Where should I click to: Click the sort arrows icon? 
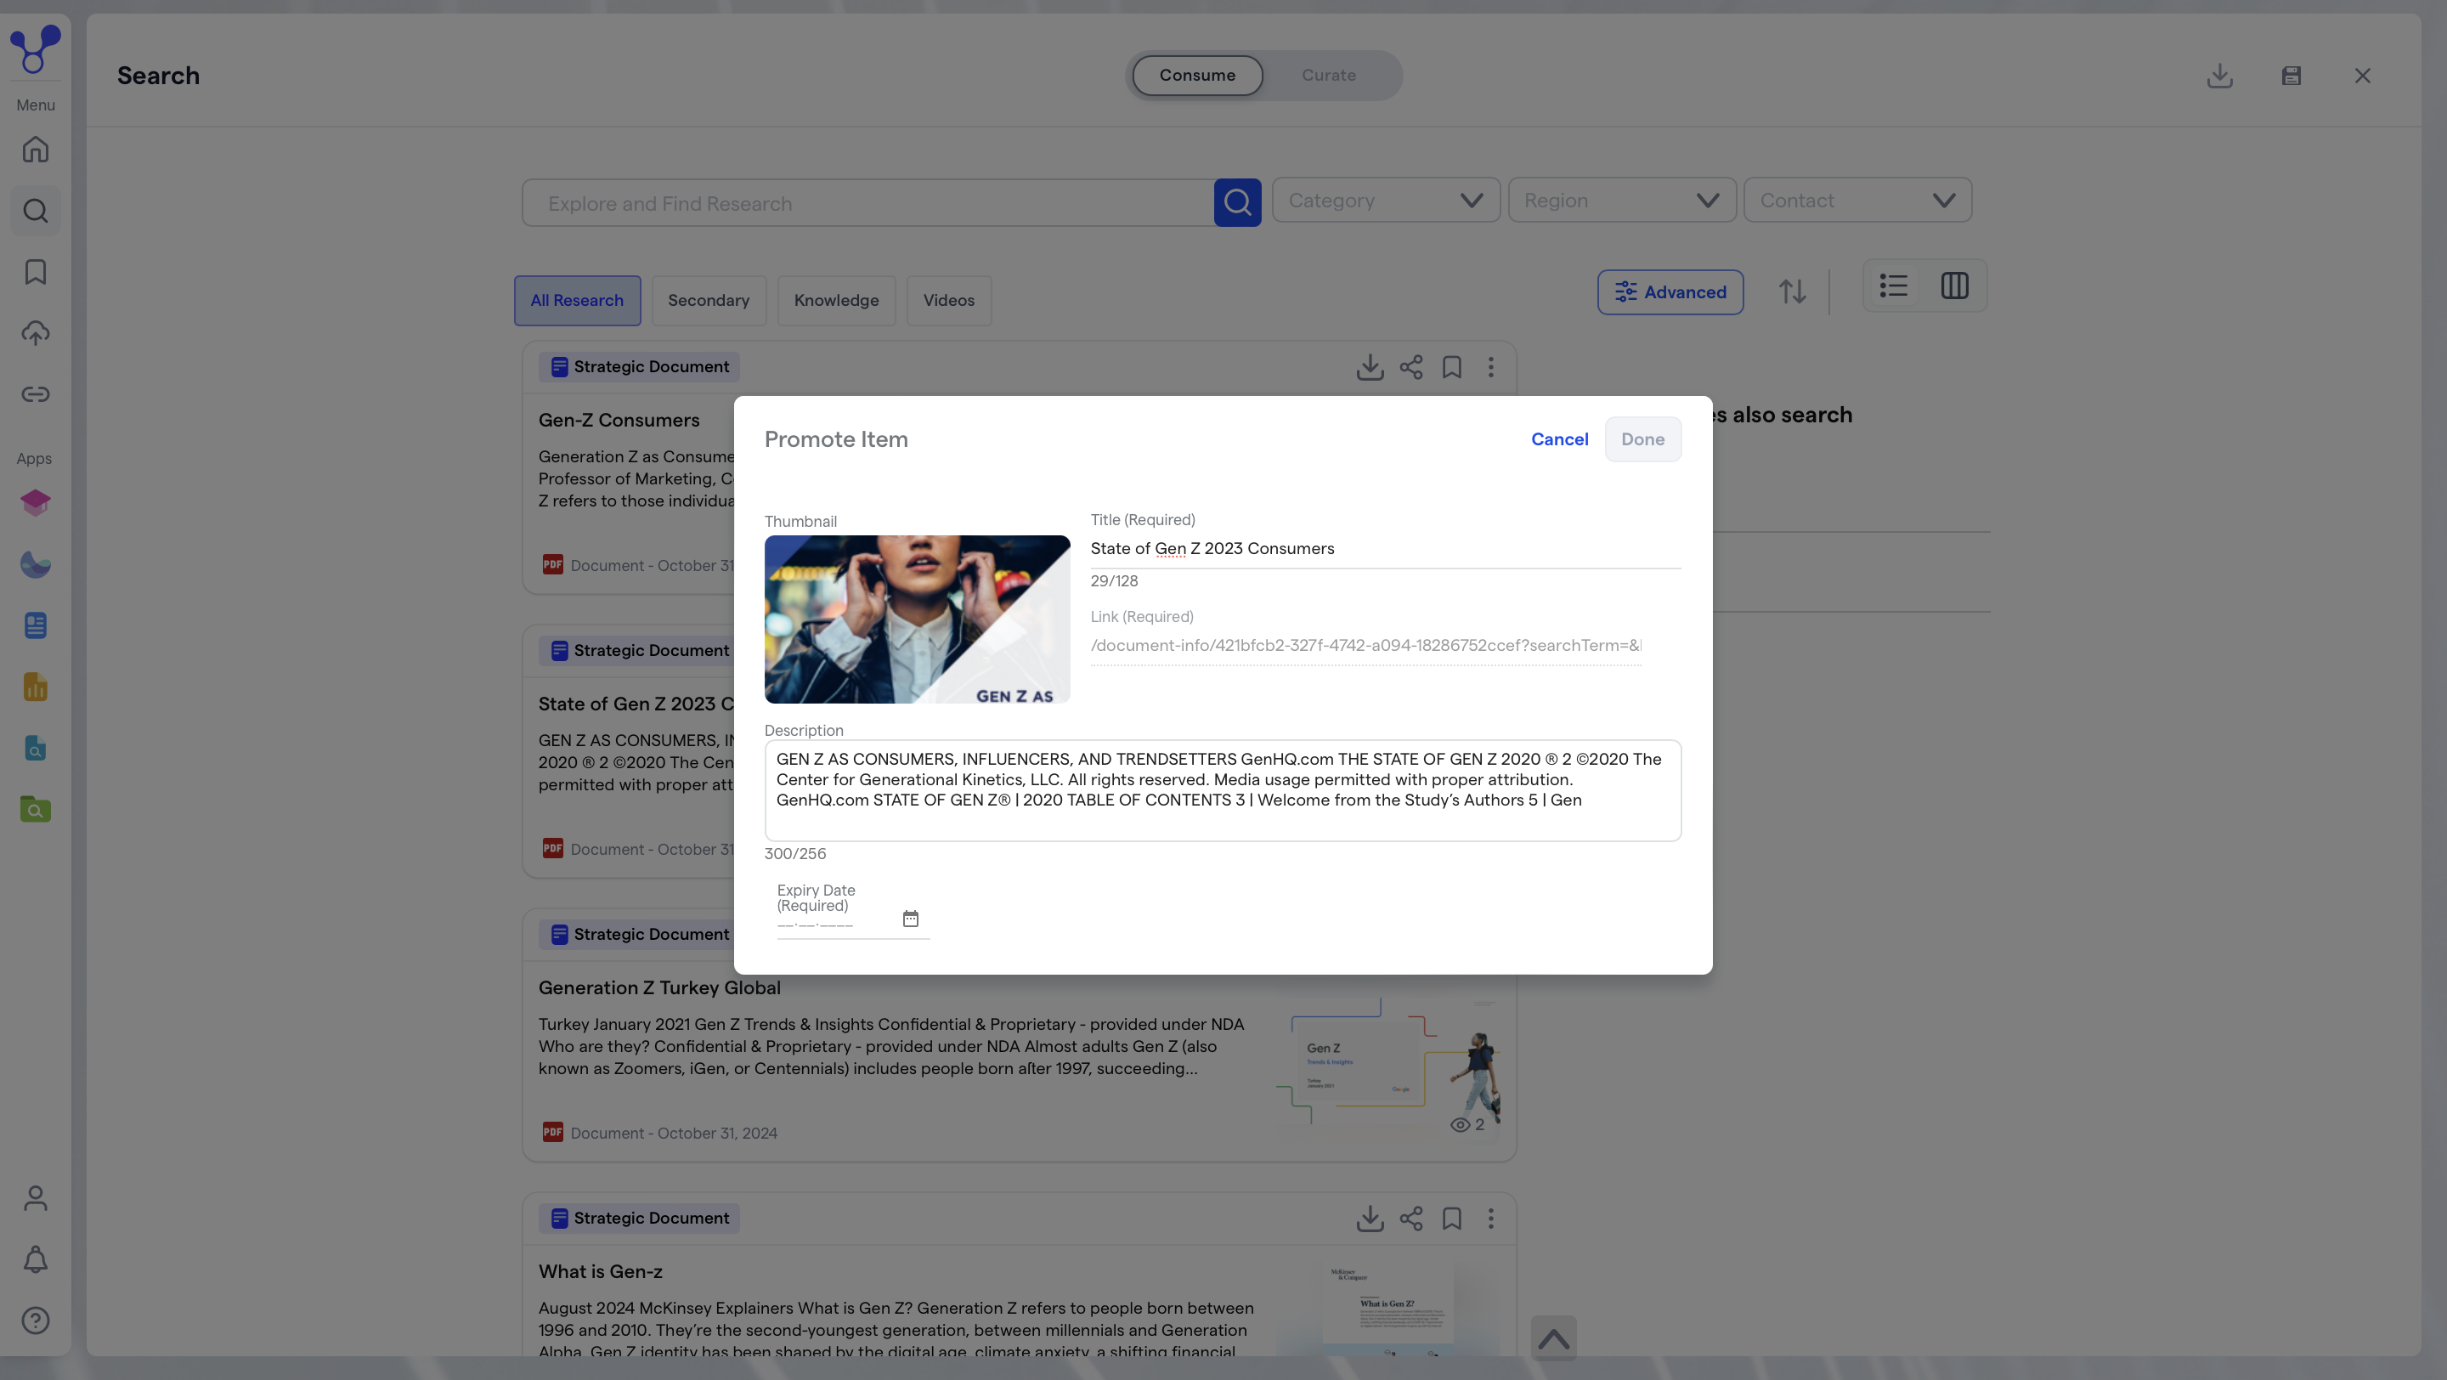pos(1793,291)
